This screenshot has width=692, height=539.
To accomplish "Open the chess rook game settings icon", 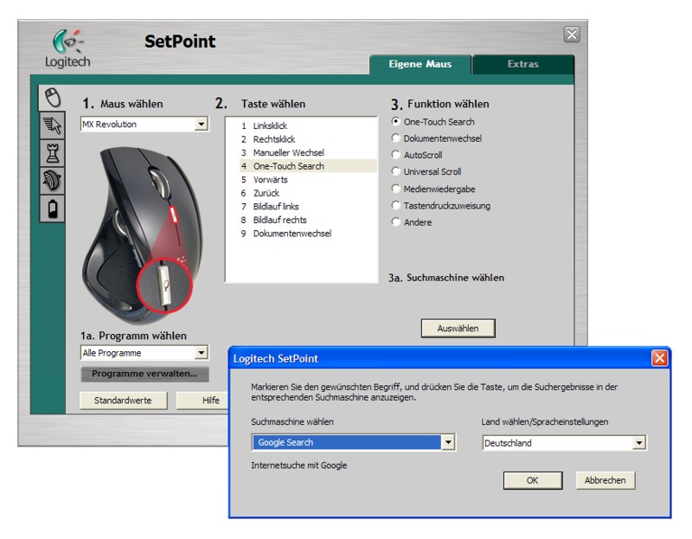I will pyautogui.click(x=52, y=155).
